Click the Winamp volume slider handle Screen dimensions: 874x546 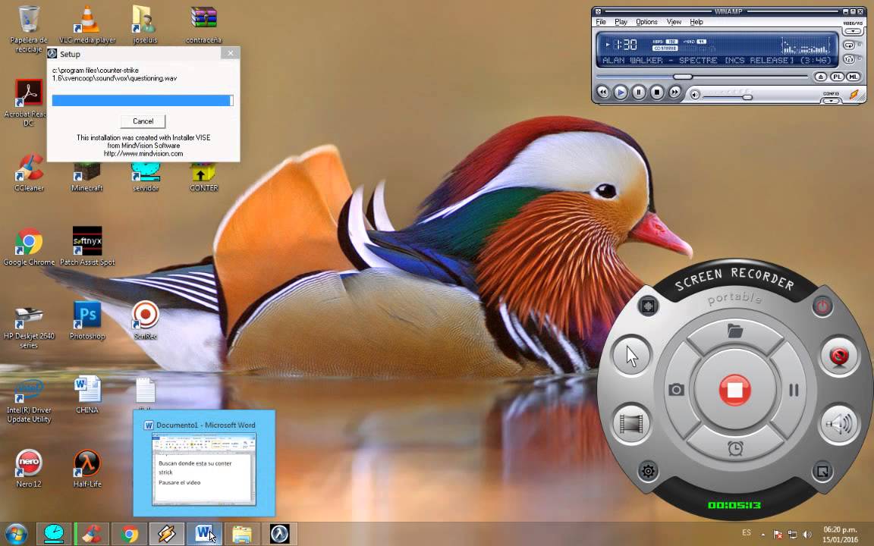click(x=747, y=97)
